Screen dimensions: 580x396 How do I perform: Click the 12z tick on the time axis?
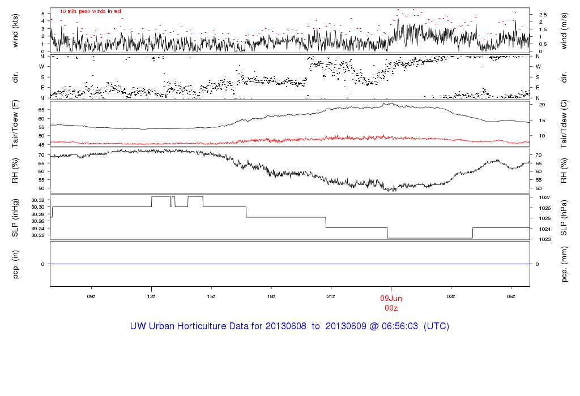(x=151, y=296)
